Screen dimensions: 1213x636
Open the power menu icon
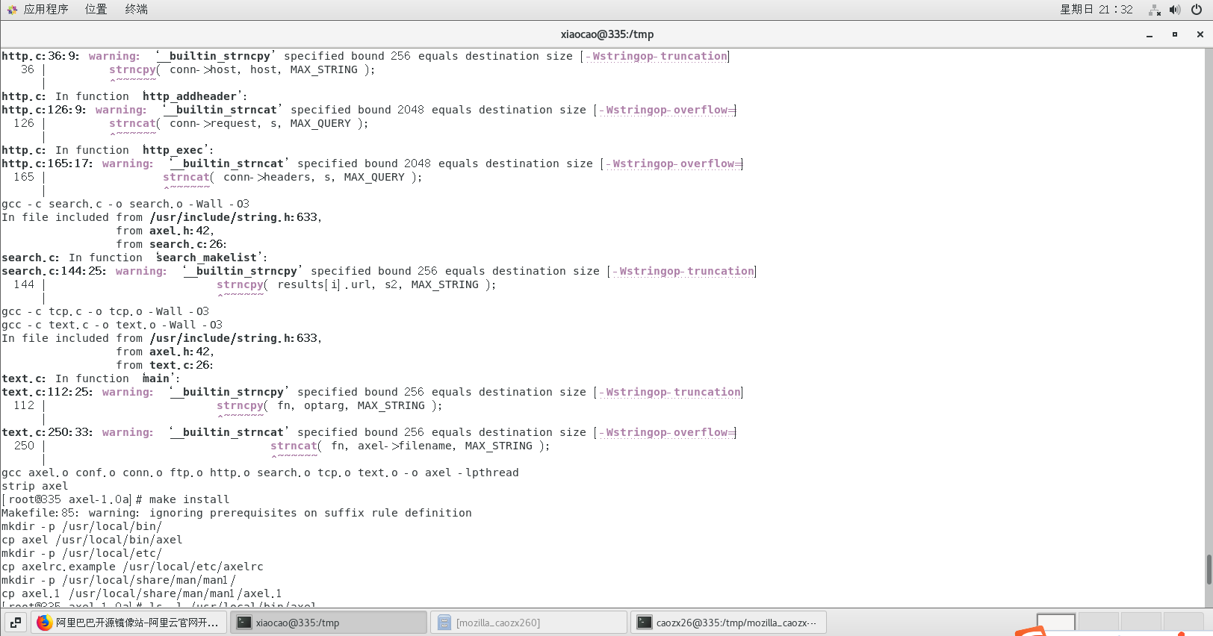click(1197, 10)
